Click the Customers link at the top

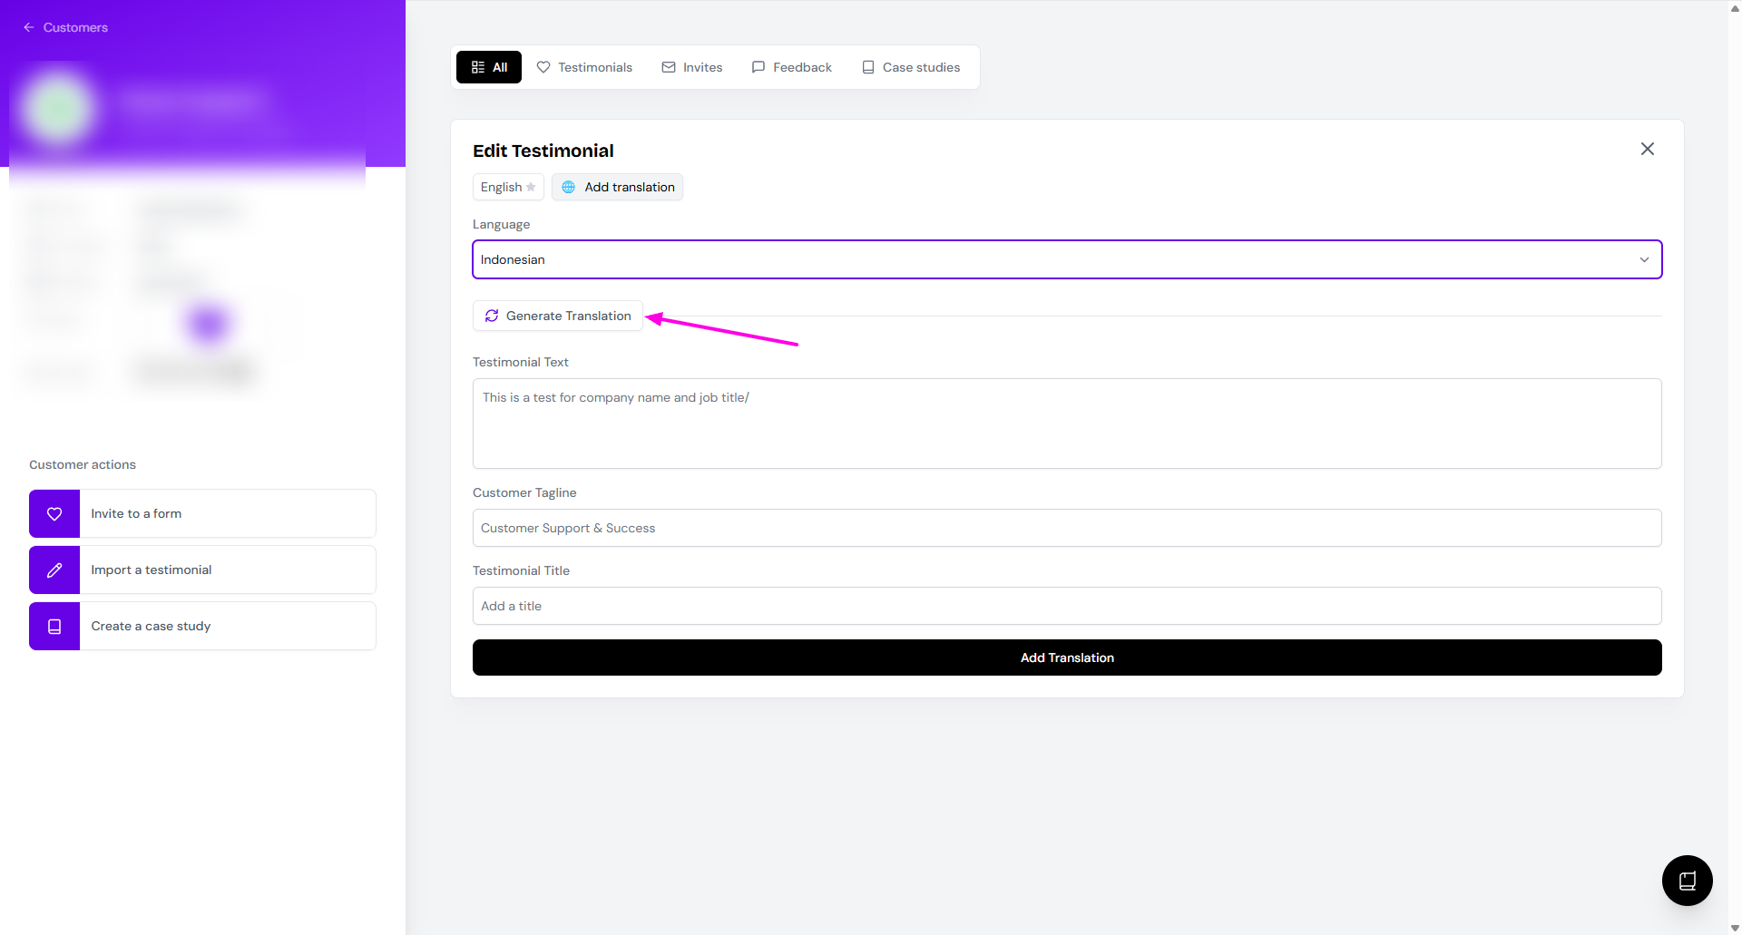click(75, 27)
